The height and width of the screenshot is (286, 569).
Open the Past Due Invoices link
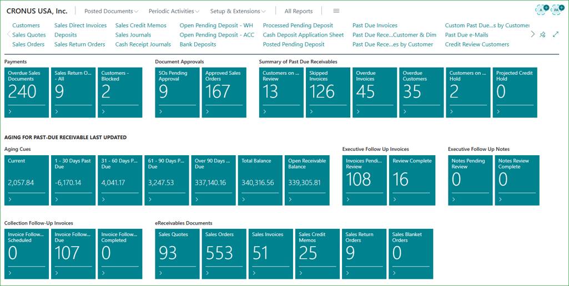375,25
